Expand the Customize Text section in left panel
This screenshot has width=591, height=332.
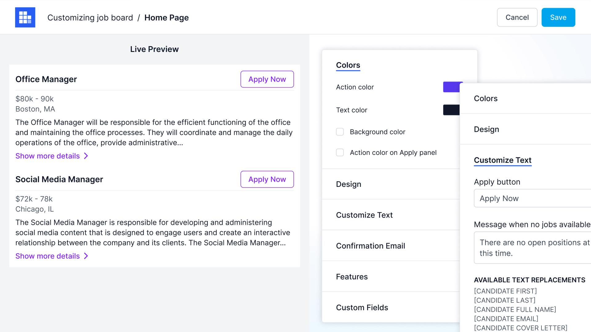364,215
